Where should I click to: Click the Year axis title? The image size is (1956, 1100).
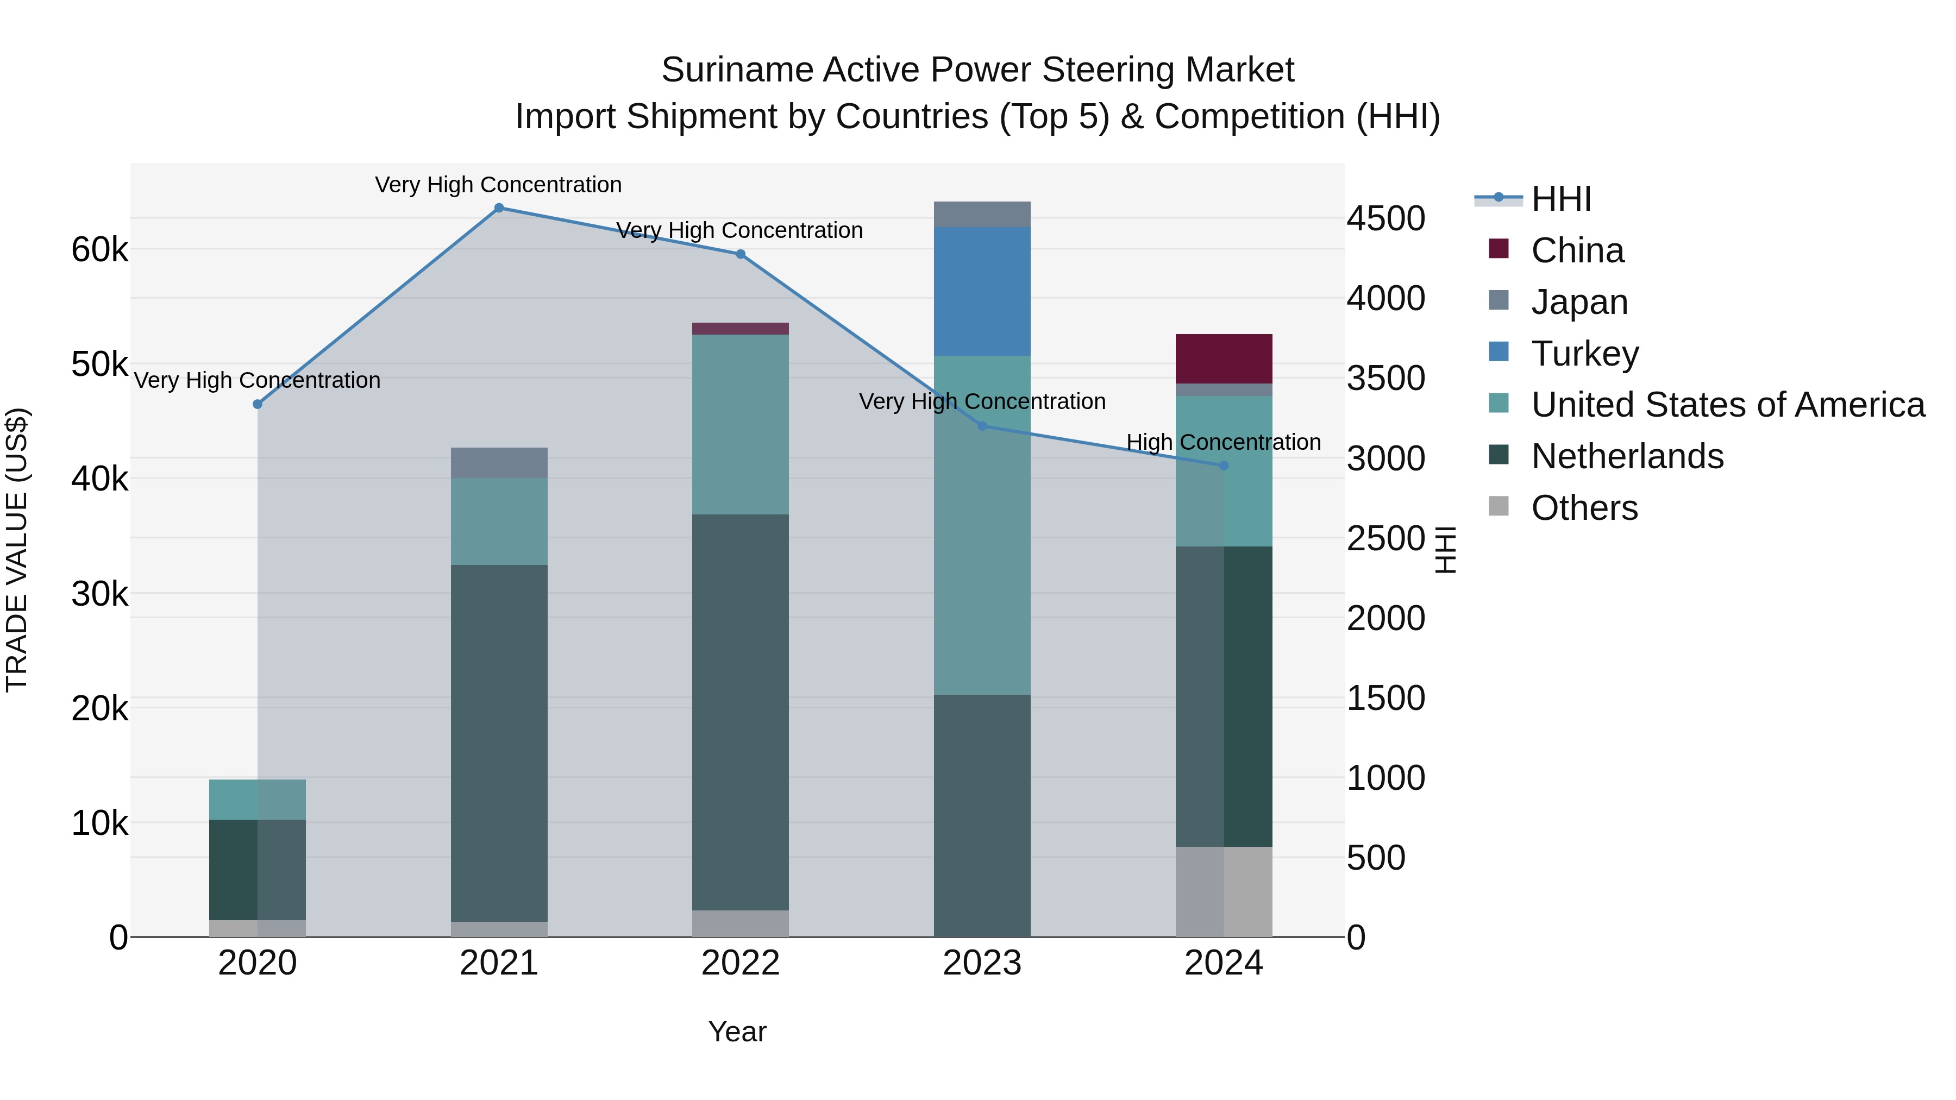(x=737, y=1033)
